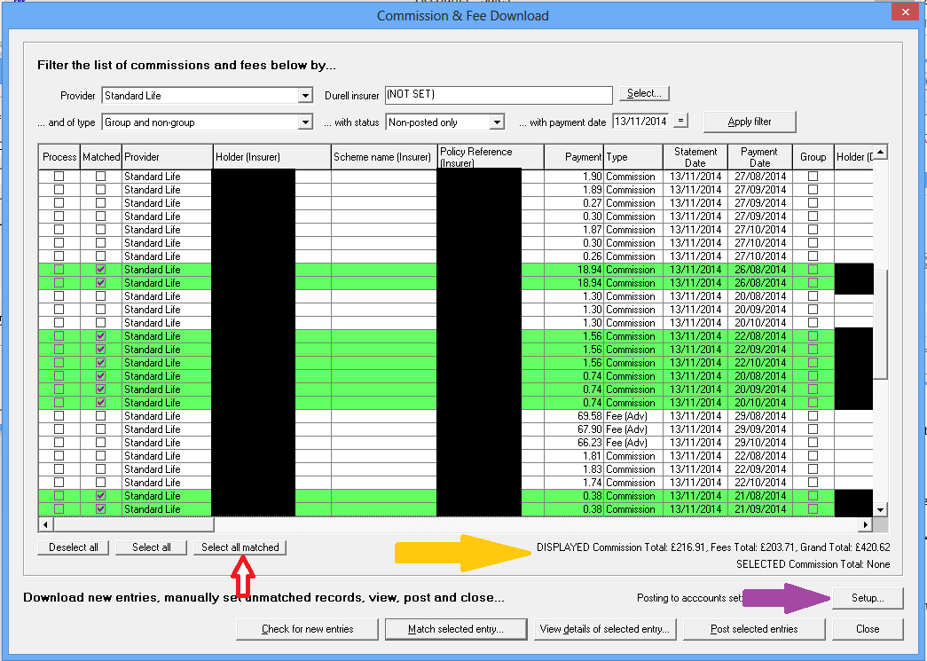
Task: Click the Type column header
Action: point(633,157)
